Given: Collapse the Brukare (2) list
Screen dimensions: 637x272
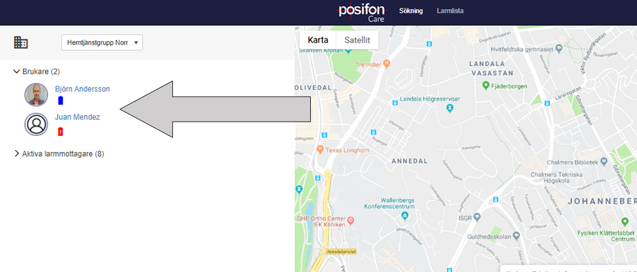Looking at the screenshot, I should (x=16, y=71).
